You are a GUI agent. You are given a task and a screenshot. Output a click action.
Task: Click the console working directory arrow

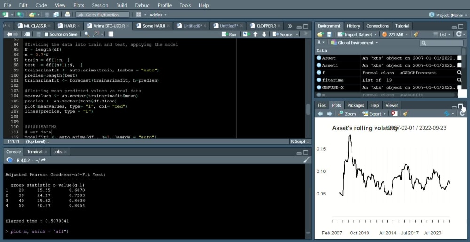43,160
